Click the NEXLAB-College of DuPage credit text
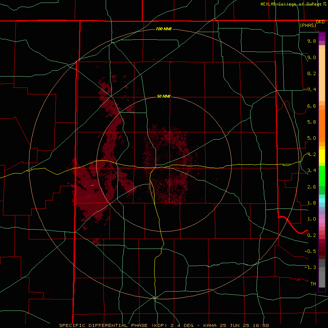The image size is (328, 328). [291, 4]
